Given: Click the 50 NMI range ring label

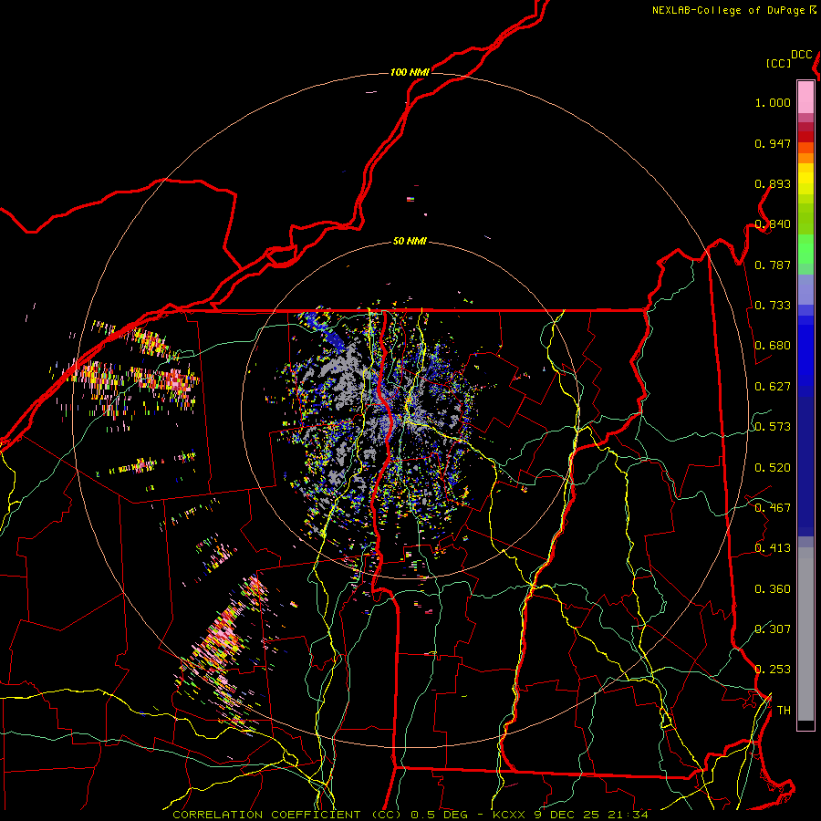Looking at the screenshot, I should click(x=410, y=242).
